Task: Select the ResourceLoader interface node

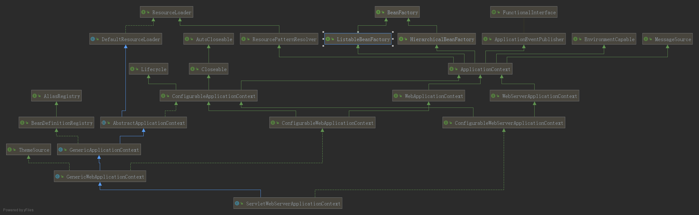Action: click(x=167, y=12)
